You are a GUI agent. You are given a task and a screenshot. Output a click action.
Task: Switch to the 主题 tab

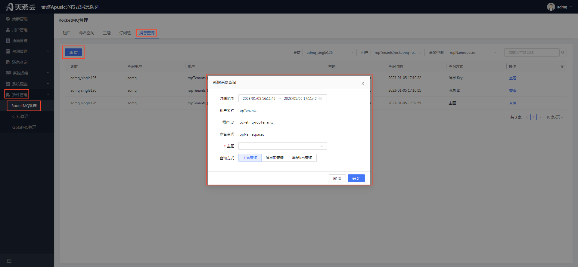[107, 33]
